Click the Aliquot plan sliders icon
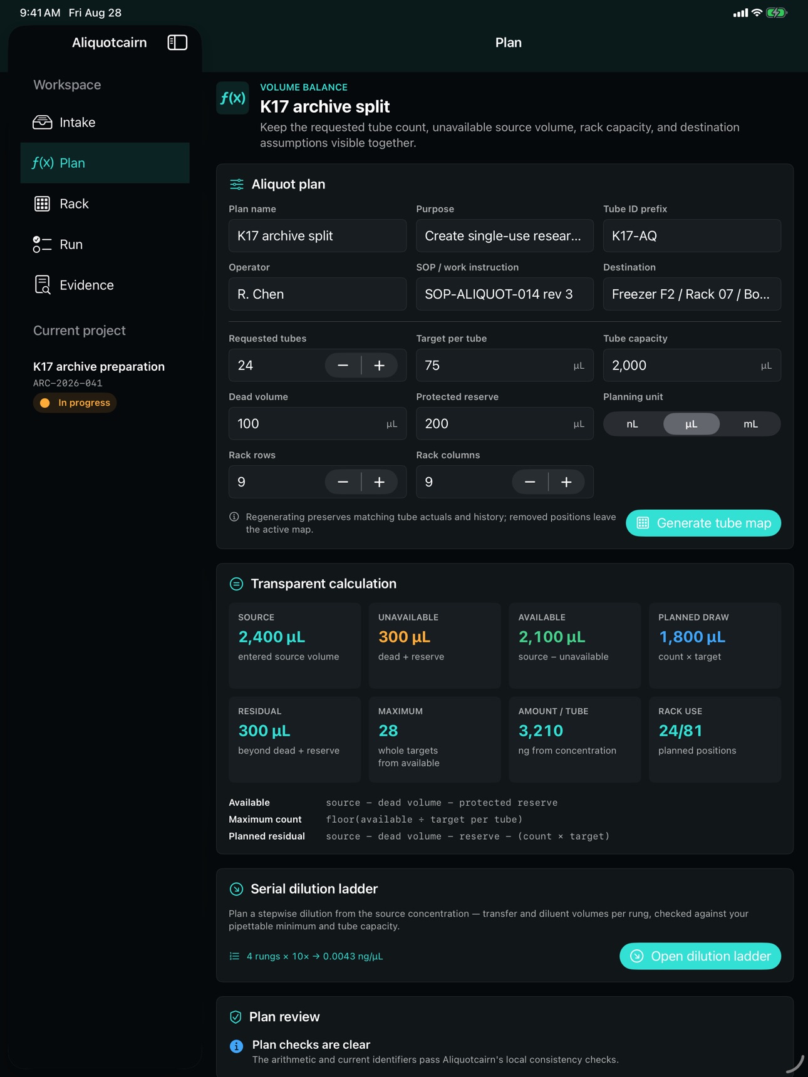The width and height of the screenshot is (808, 1077). pyautogui.click(x=236, y=184)
